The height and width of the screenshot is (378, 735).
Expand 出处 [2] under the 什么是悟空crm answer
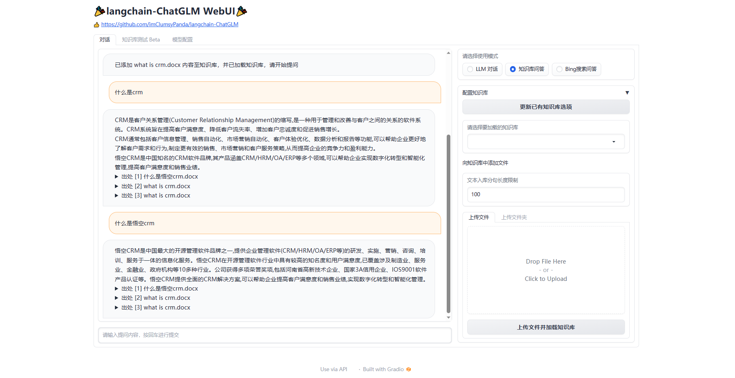tap(152, 298)
